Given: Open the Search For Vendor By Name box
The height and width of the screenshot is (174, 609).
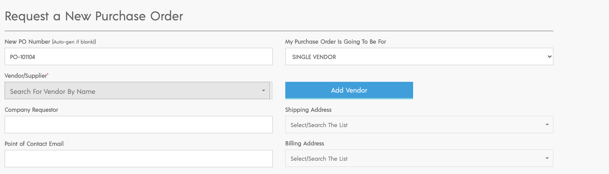Looking at the screenshot, I should (x=137, y=91).
